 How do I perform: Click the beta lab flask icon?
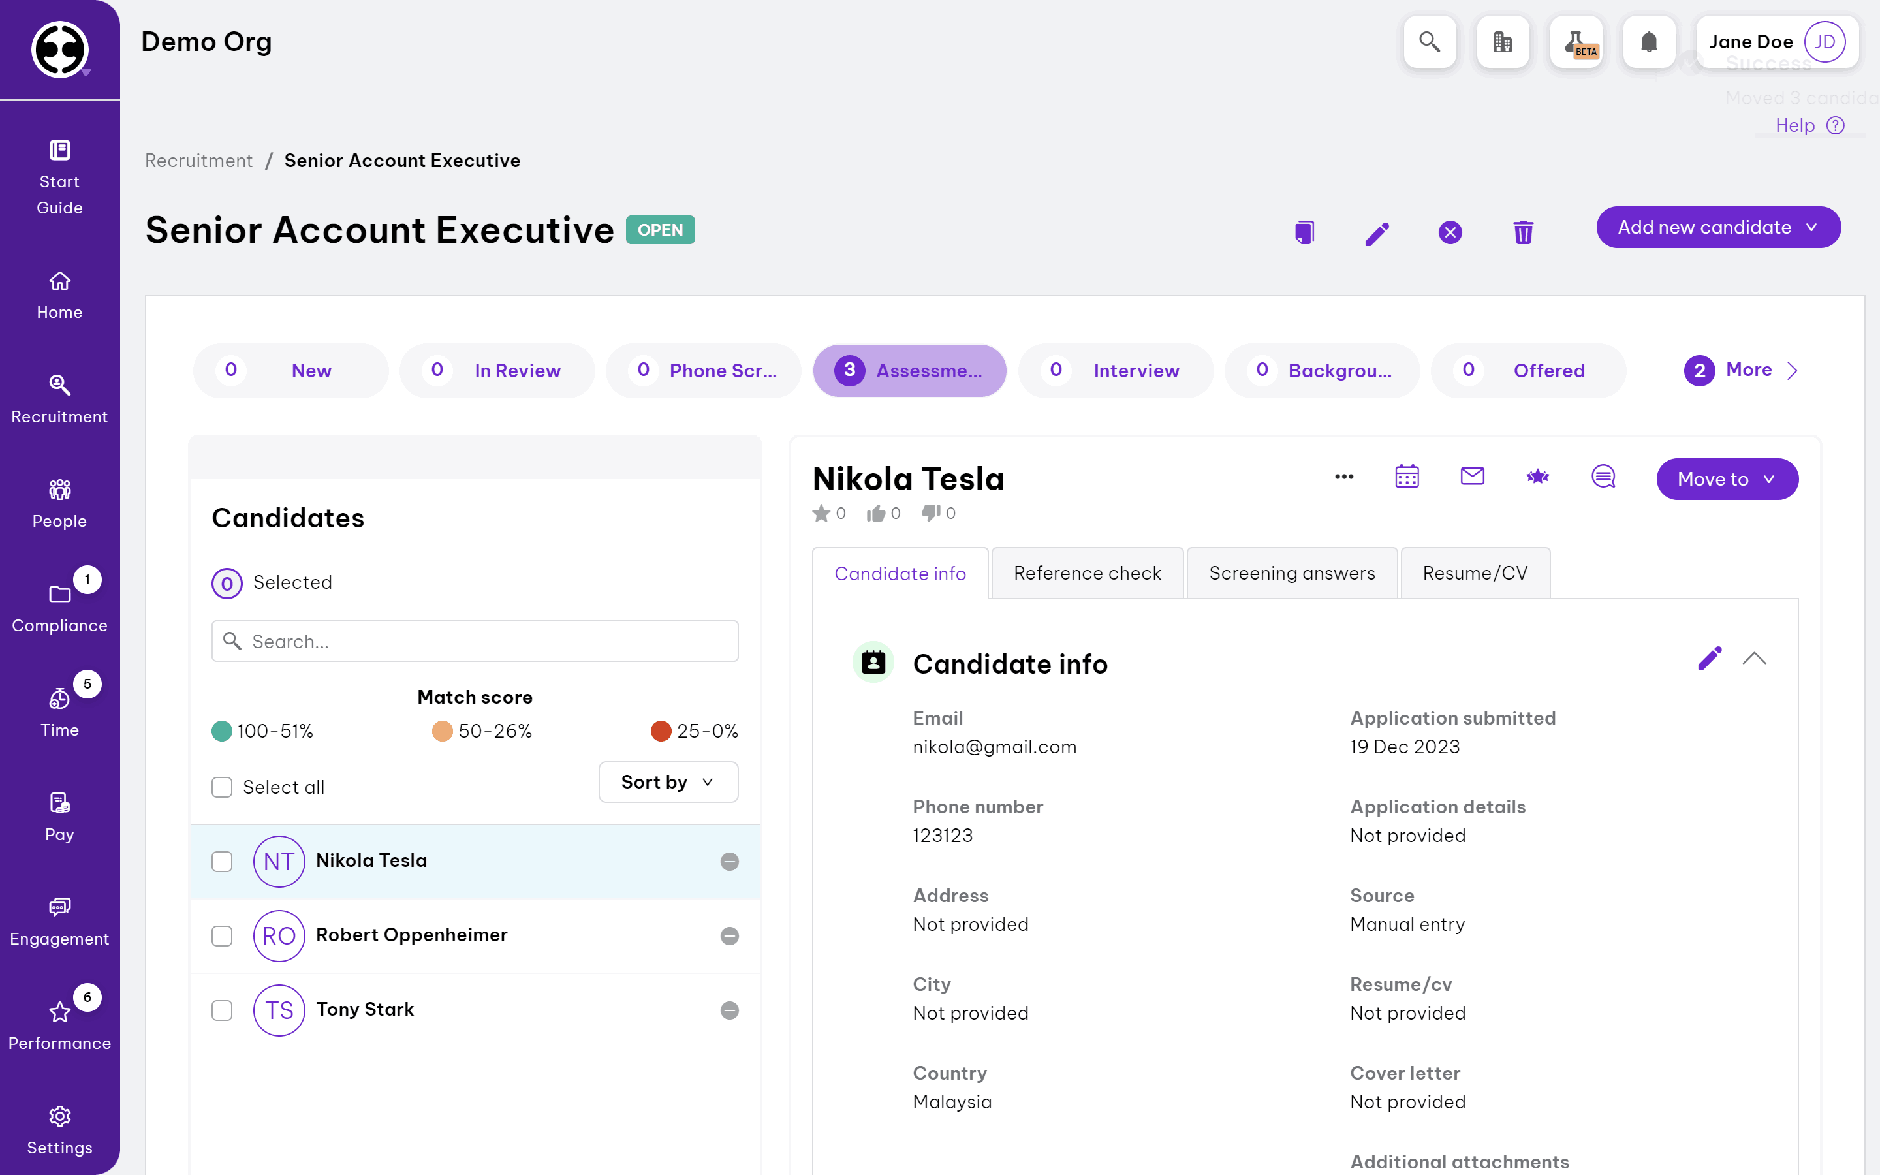[1576, 42]
